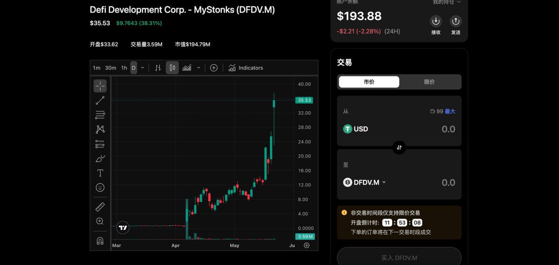Viewport: 559px width, 265px height.
Task: Click the TradingView logo on chart
Action: [x=123, y=228]
